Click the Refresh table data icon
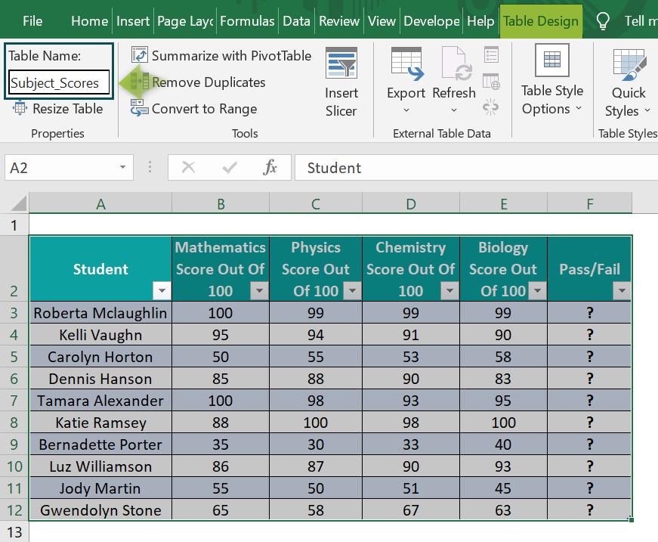658x542 pixels. pos(456,63)
